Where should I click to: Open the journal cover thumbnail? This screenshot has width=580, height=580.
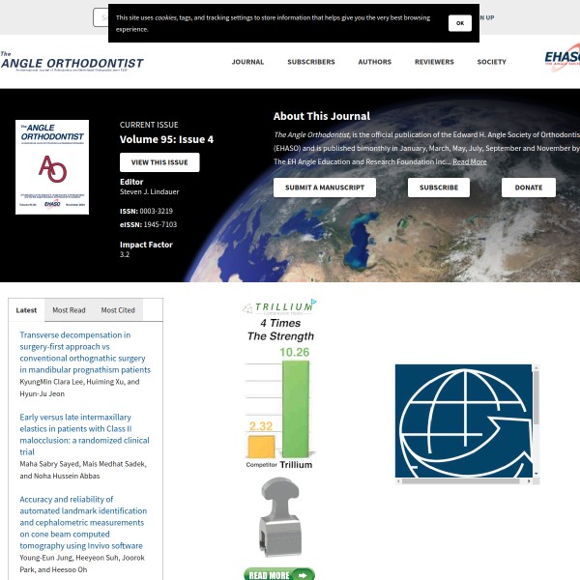(52, 167)
